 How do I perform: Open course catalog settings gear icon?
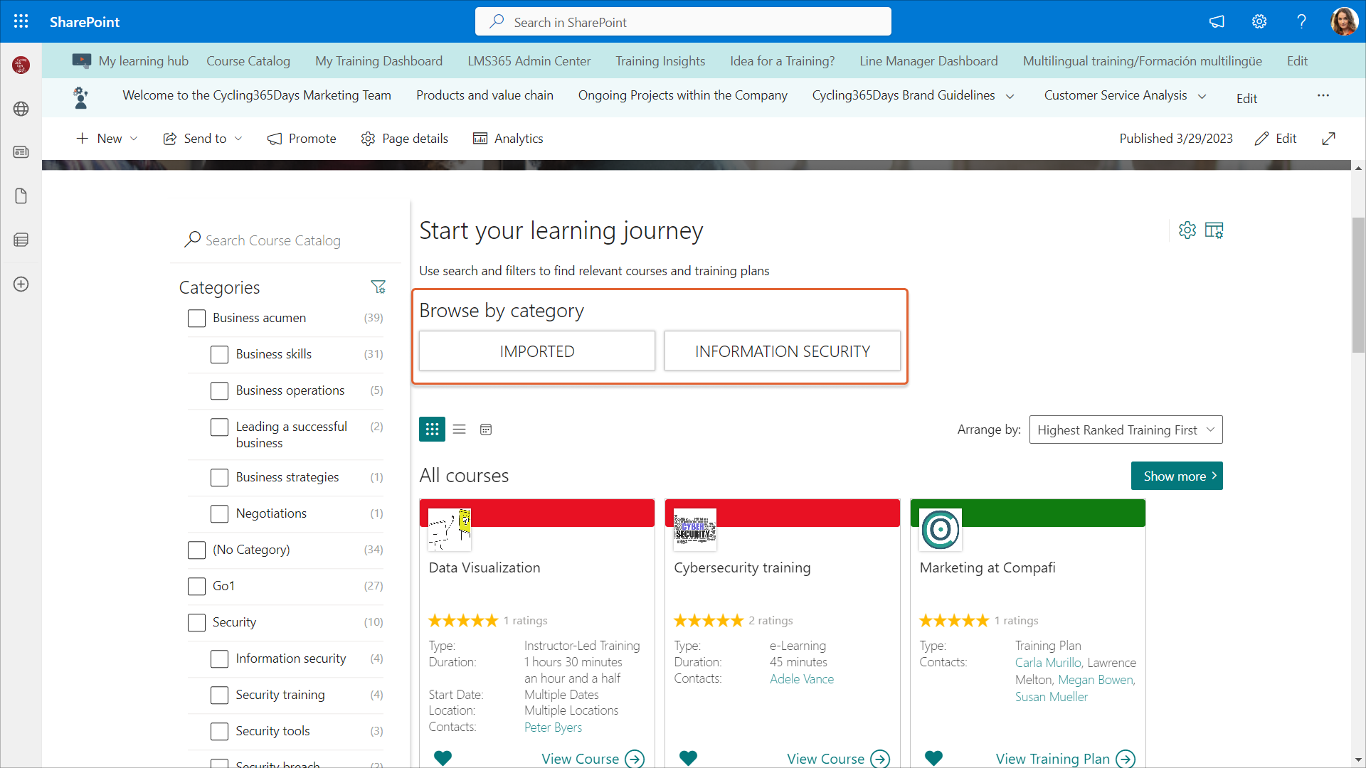click(1187, 230)
